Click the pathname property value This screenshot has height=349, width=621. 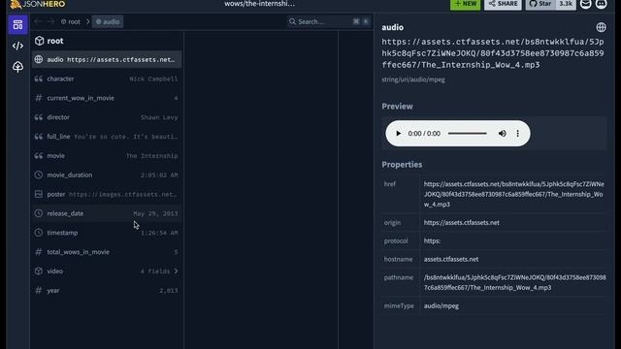514,282
